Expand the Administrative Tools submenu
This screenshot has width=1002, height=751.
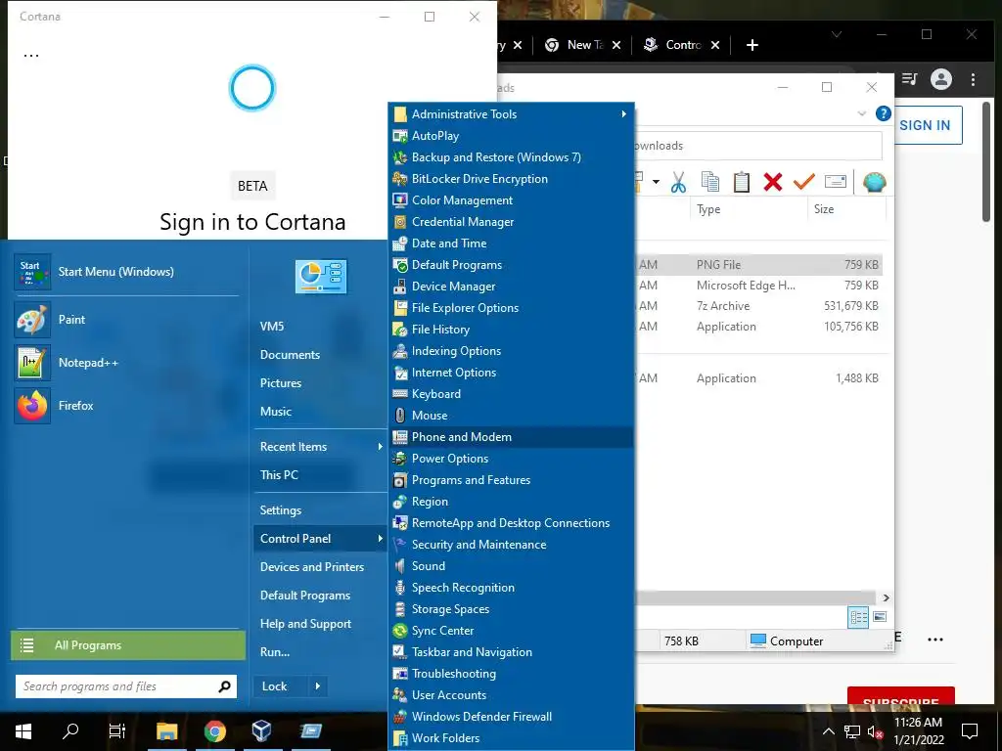pos(623,113)
